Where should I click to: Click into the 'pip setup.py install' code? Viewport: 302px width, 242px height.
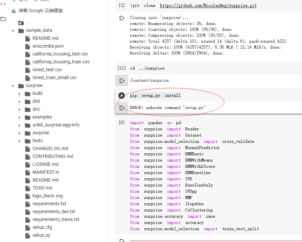point(155,96)
